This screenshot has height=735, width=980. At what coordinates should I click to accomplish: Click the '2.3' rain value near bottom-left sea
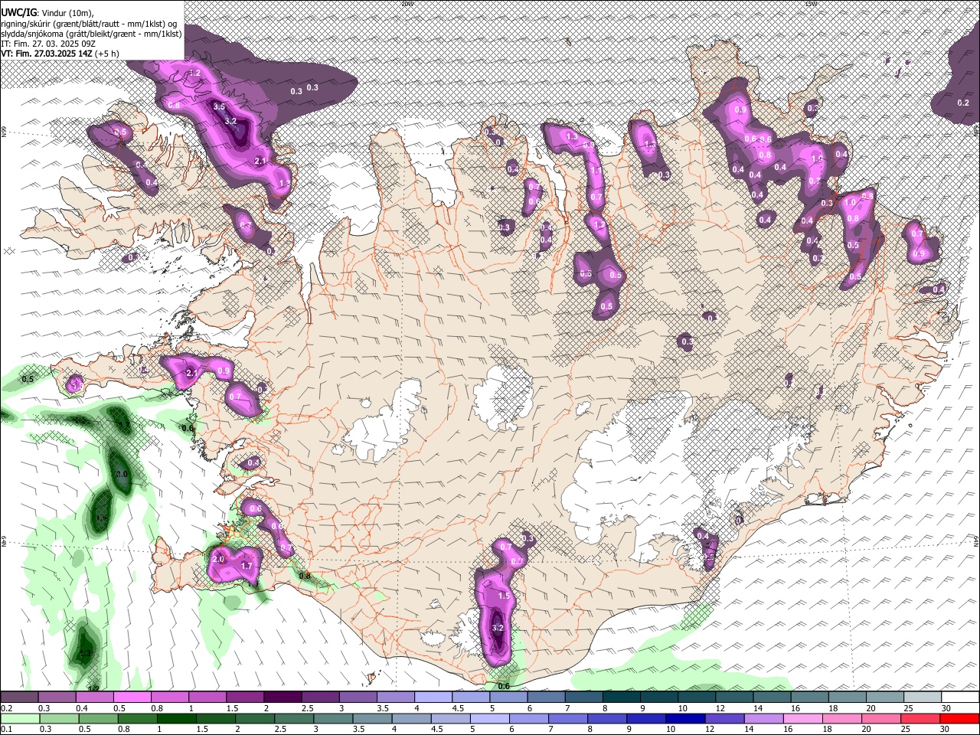point(85,653)
